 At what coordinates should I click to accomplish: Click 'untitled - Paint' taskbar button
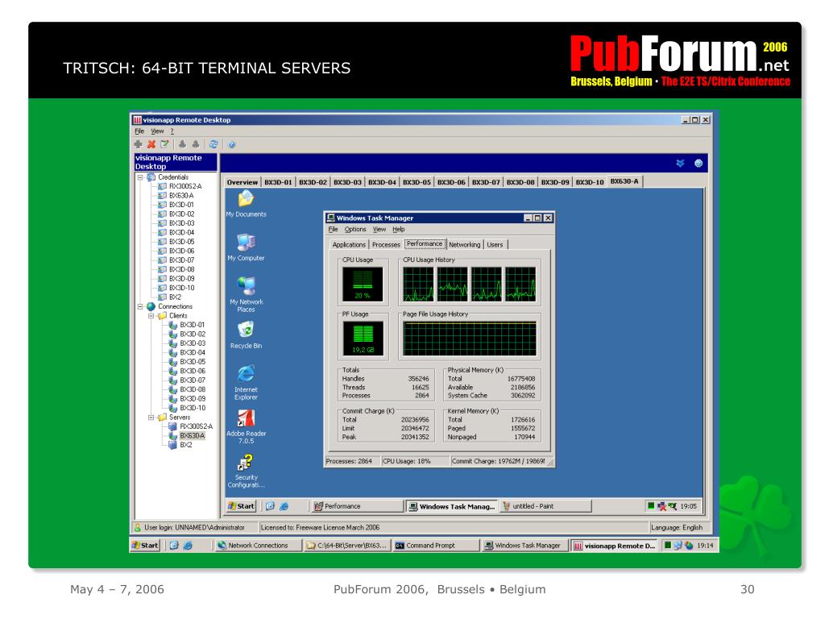[x=546, y=506]
